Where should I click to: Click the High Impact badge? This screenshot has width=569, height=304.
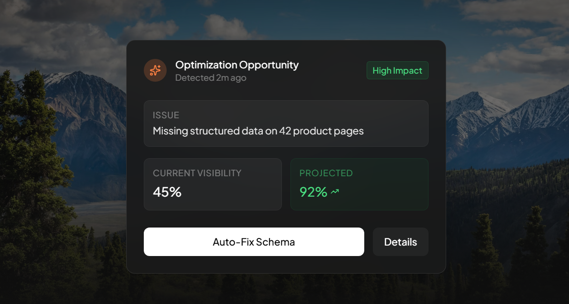(397, 70)
